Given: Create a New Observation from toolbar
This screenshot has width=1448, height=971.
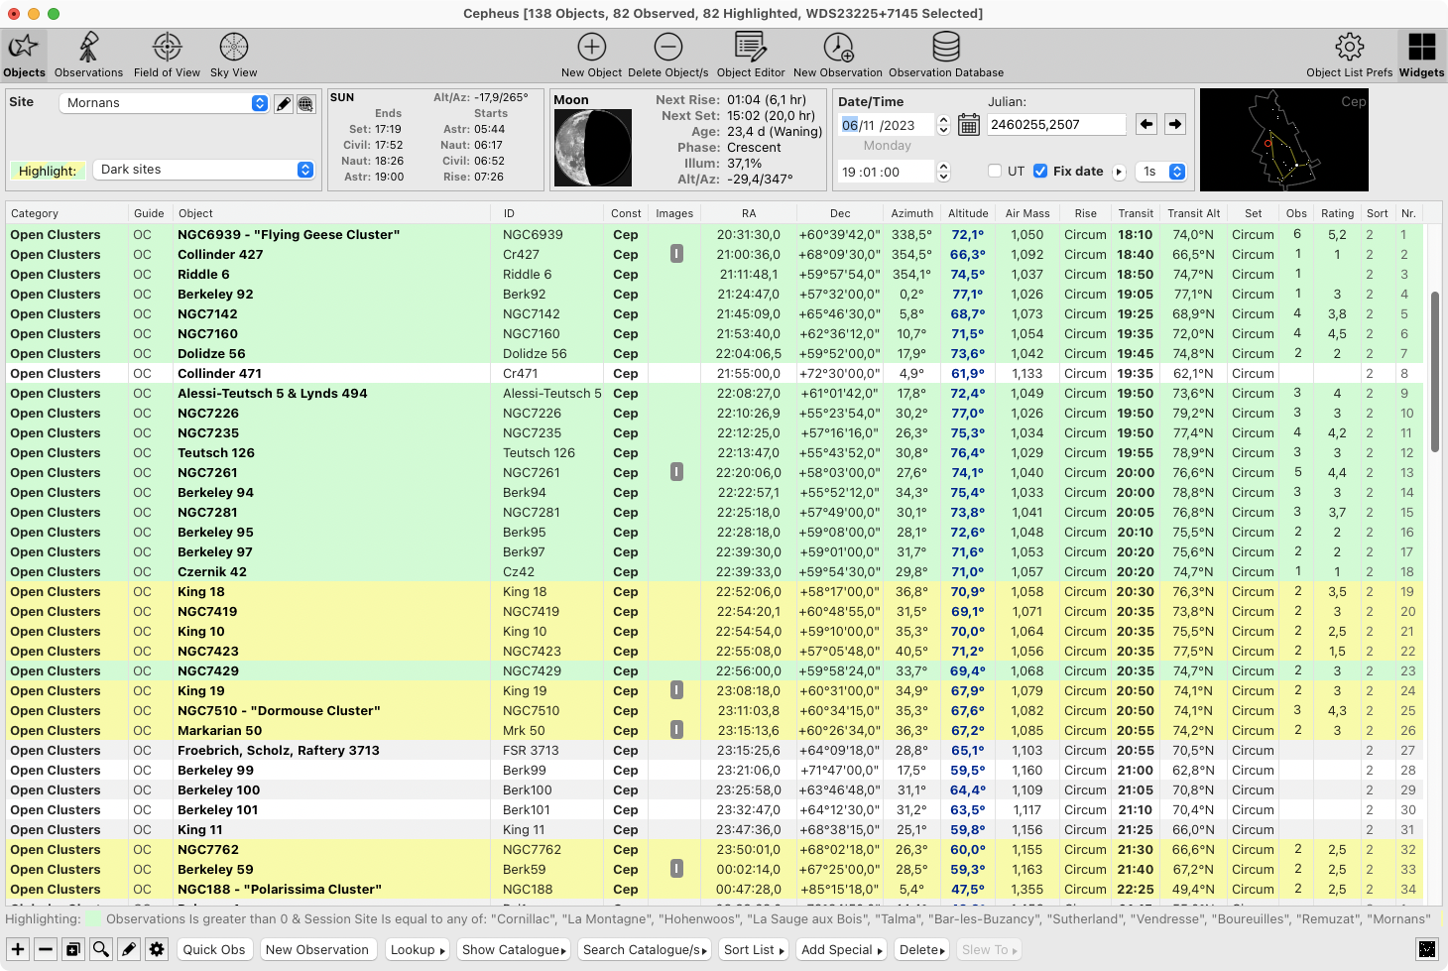Looking at the screenshot, I should coord(838,55).
